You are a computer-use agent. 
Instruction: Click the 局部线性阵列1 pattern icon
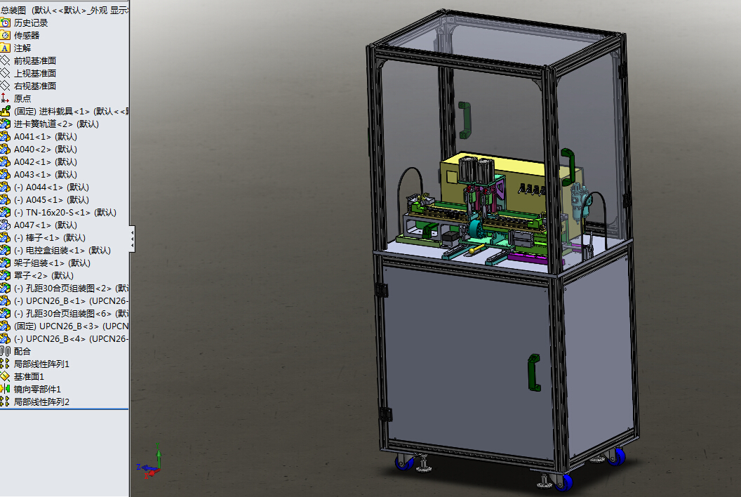tap(5, 364)
